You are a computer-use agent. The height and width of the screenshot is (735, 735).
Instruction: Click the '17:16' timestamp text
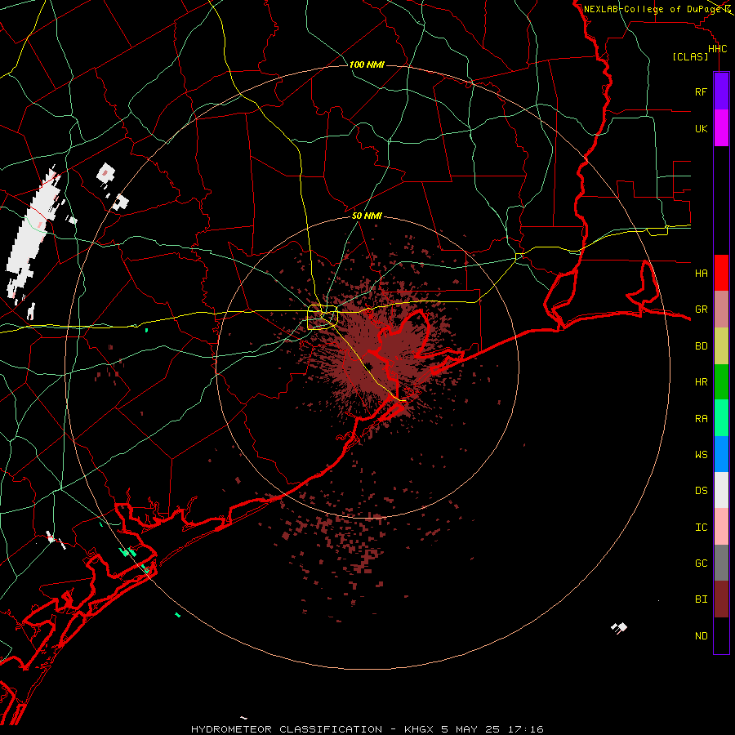click(526, 729)
